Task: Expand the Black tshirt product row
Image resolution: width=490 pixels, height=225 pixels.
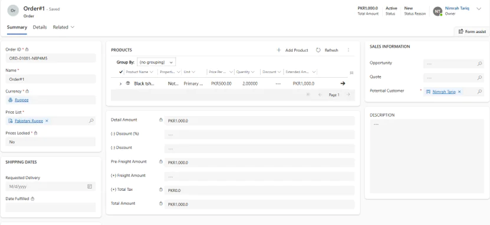Action: [121, 84]
